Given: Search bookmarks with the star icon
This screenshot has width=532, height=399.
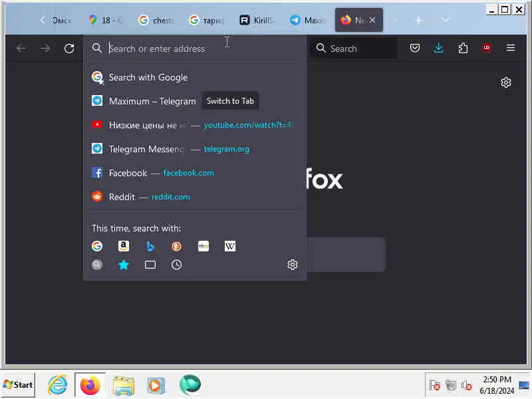Looking at the screenshot, I should point(124,265).
